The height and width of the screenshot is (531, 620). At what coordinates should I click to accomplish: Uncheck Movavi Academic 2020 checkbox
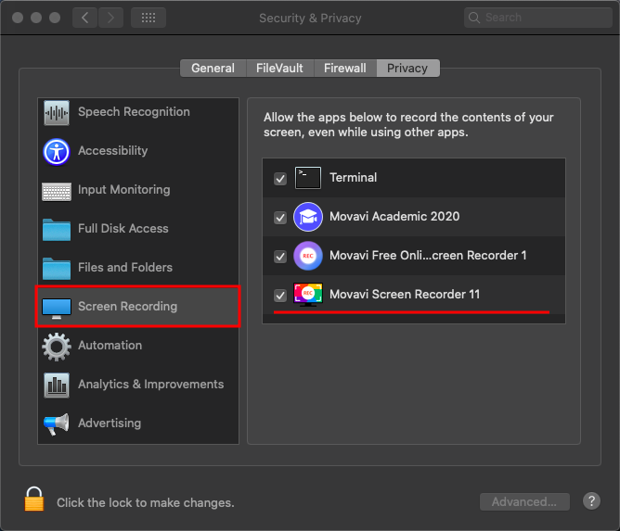tap(280, 218)
